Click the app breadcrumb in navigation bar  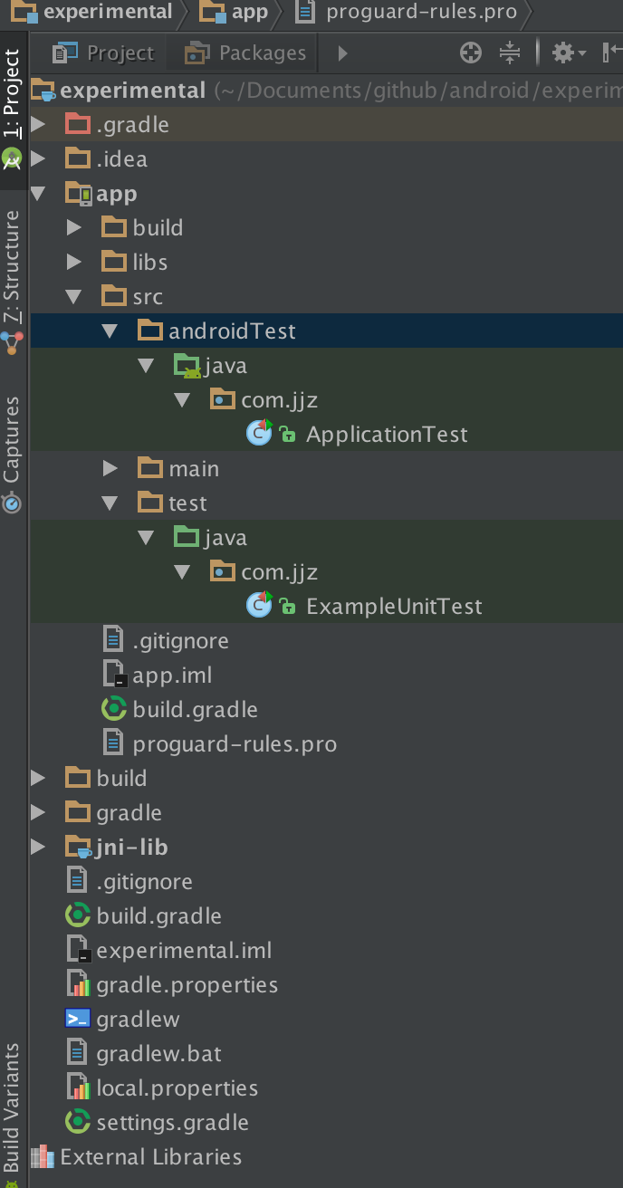tap(234, 13)
